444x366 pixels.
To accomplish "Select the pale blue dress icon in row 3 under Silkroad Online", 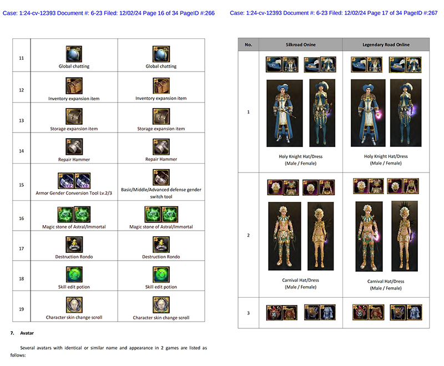I will 327,312.
